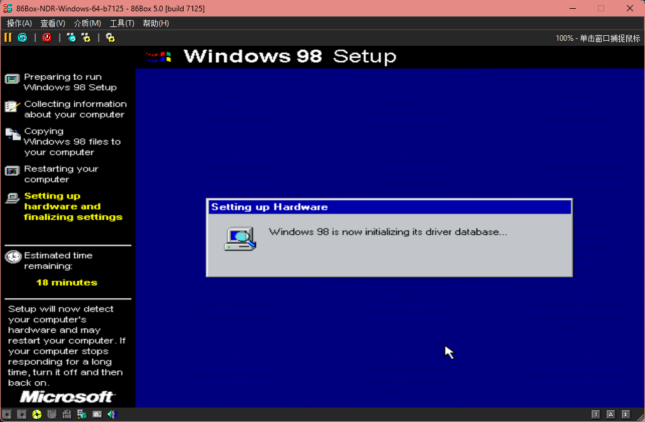Click the 'Setting up Hardware' dialog title bar
Viewport: 645px width, 422px height.
point(389,207)
